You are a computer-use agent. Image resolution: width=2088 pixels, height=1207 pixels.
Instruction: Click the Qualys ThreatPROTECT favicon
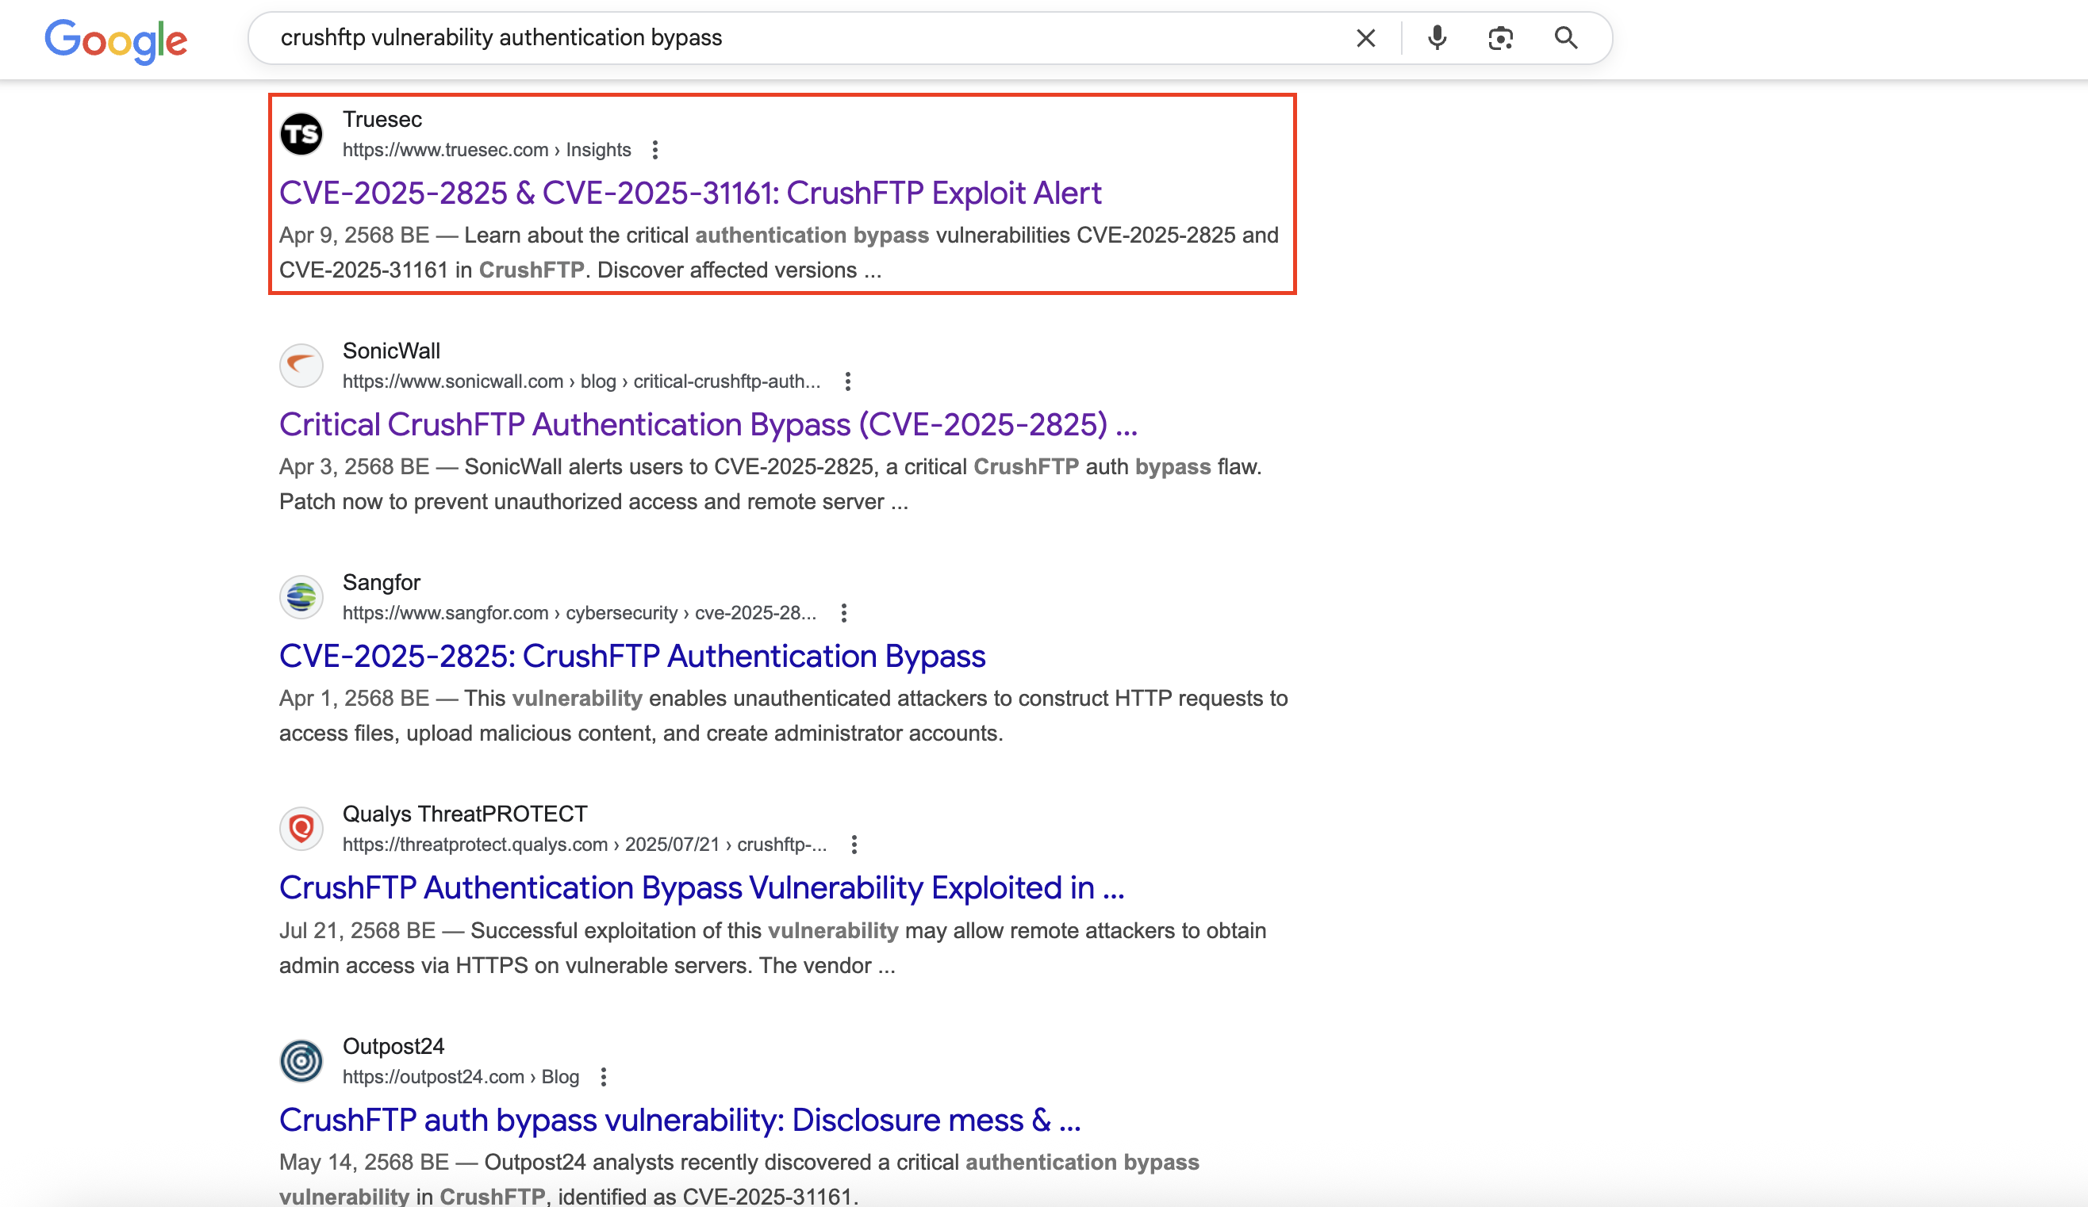[x=301, y=829]
